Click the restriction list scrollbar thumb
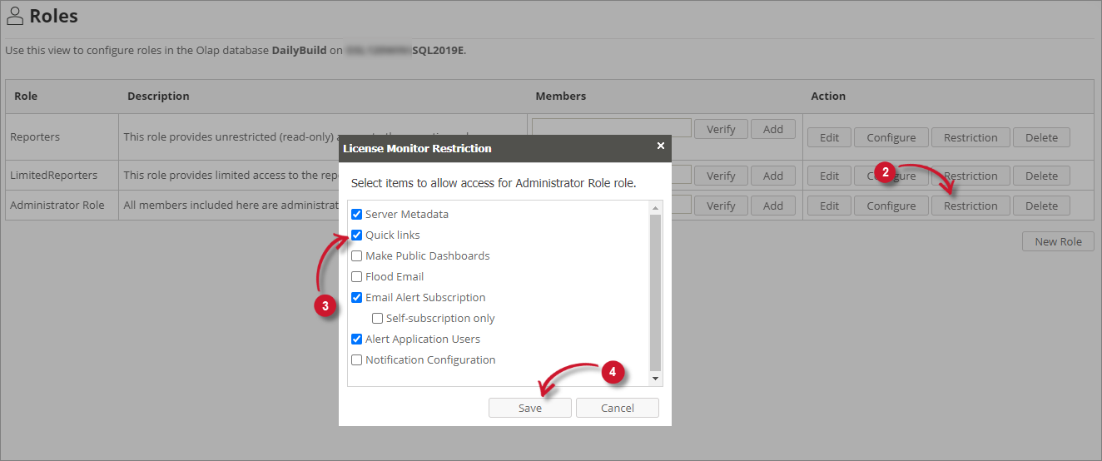This screenshot has height=461, width=1102. (x=656, y=292)
